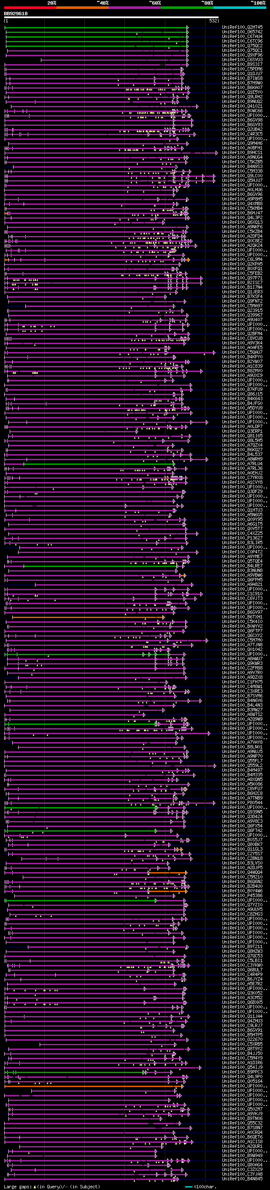
Task: Open hit UniRef100_C6TC96
Action: point(242,41)
